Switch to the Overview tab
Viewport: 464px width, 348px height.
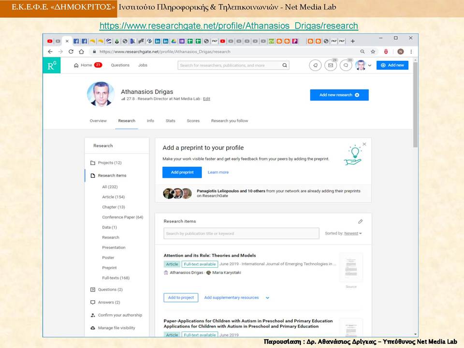coord(98,121)
